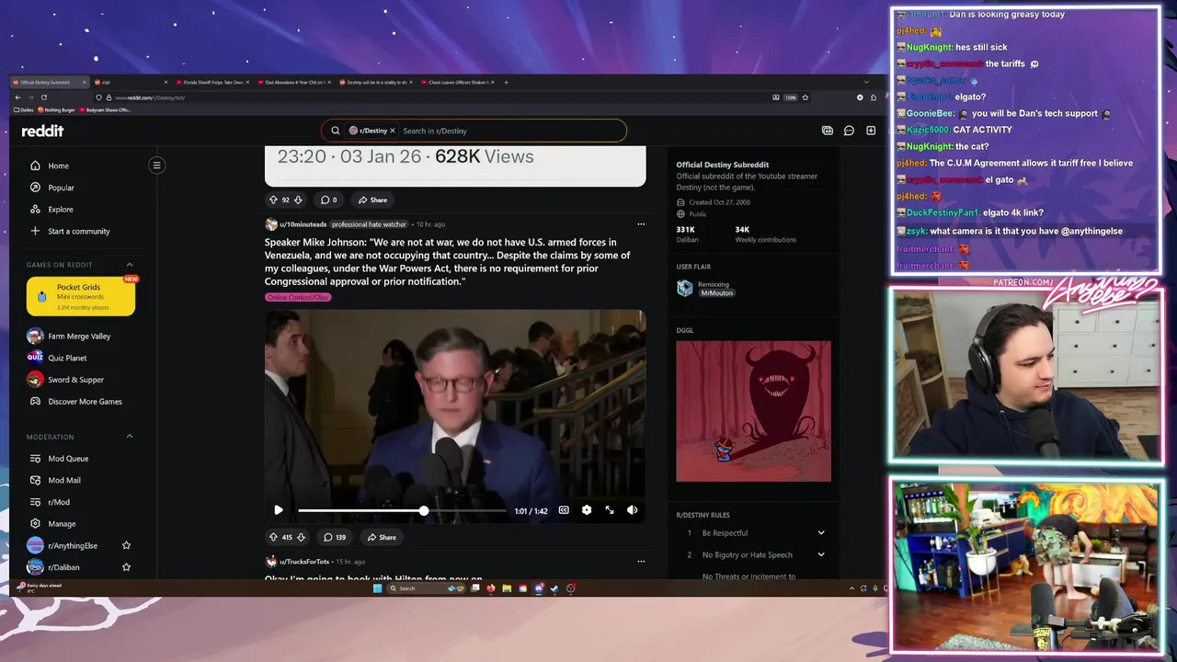
Task: Switch to Florida Sheriff browser tab
Action: tap(212, 82)
